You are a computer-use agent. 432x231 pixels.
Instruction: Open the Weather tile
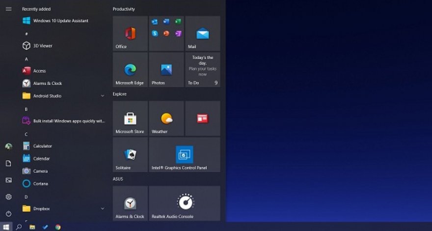(x=166, y=118)
